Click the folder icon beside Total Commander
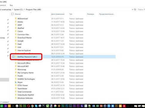Screen dimensions: 145x108 pyautogui.click(x=16, y=92)
